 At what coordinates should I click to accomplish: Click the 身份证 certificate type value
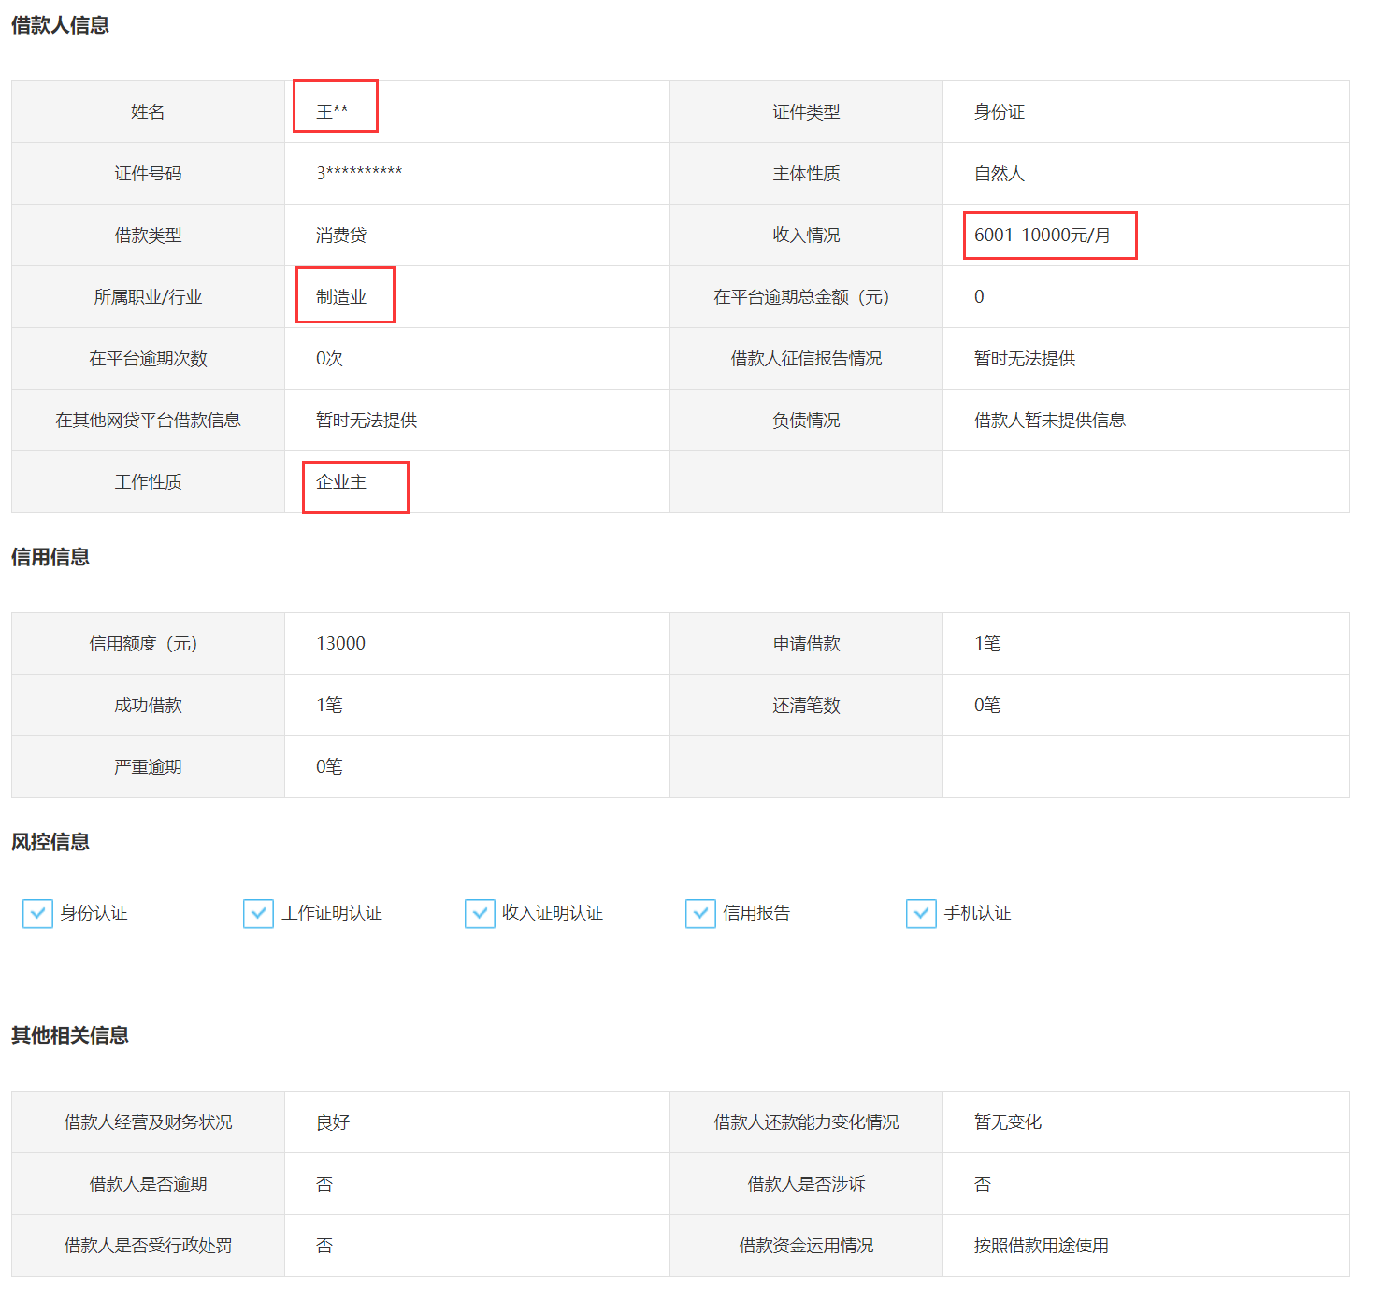pos(1000,112)
